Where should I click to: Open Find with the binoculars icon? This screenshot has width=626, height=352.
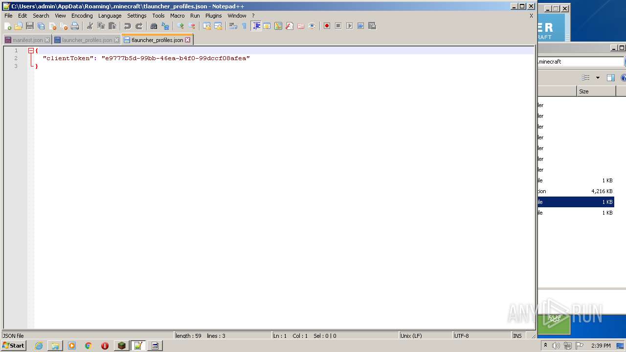154,26
